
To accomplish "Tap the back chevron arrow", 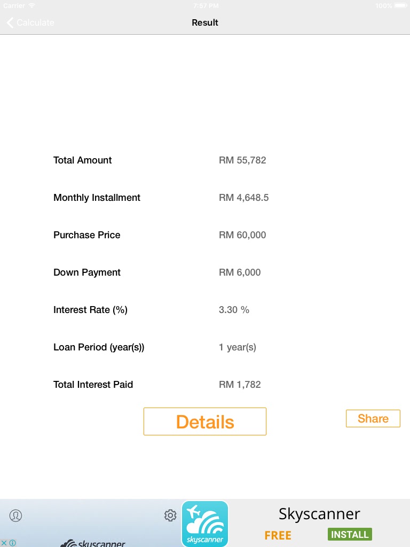I will click(x=10, y=22).
